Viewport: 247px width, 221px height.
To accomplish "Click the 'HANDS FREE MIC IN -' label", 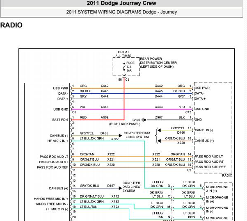I will coord(51,204).
